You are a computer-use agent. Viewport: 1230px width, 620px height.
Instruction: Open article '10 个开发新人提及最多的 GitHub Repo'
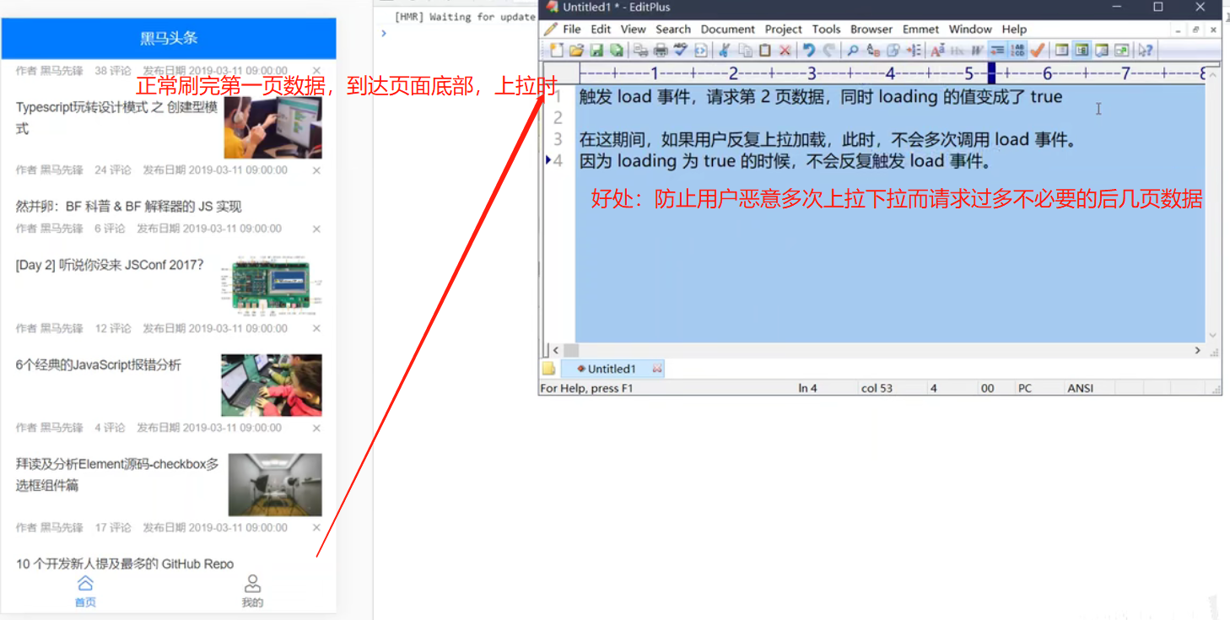coord(125,563)
